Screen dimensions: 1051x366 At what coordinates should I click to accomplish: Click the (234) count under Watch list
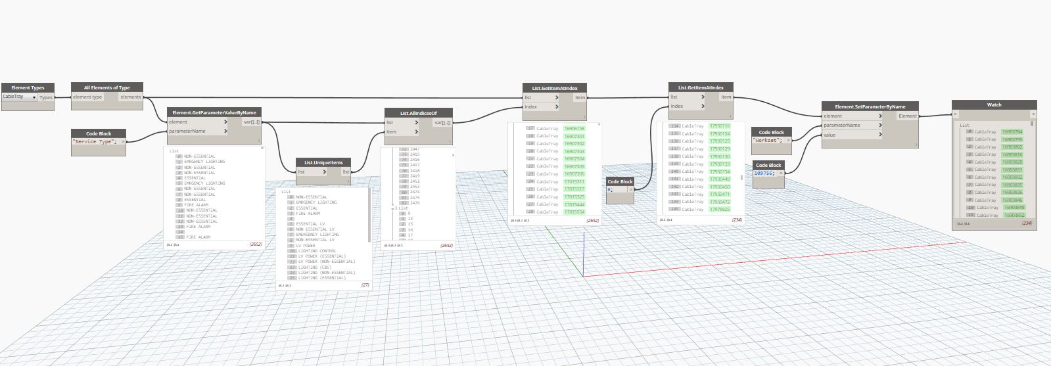click(x=1027, y=223)
